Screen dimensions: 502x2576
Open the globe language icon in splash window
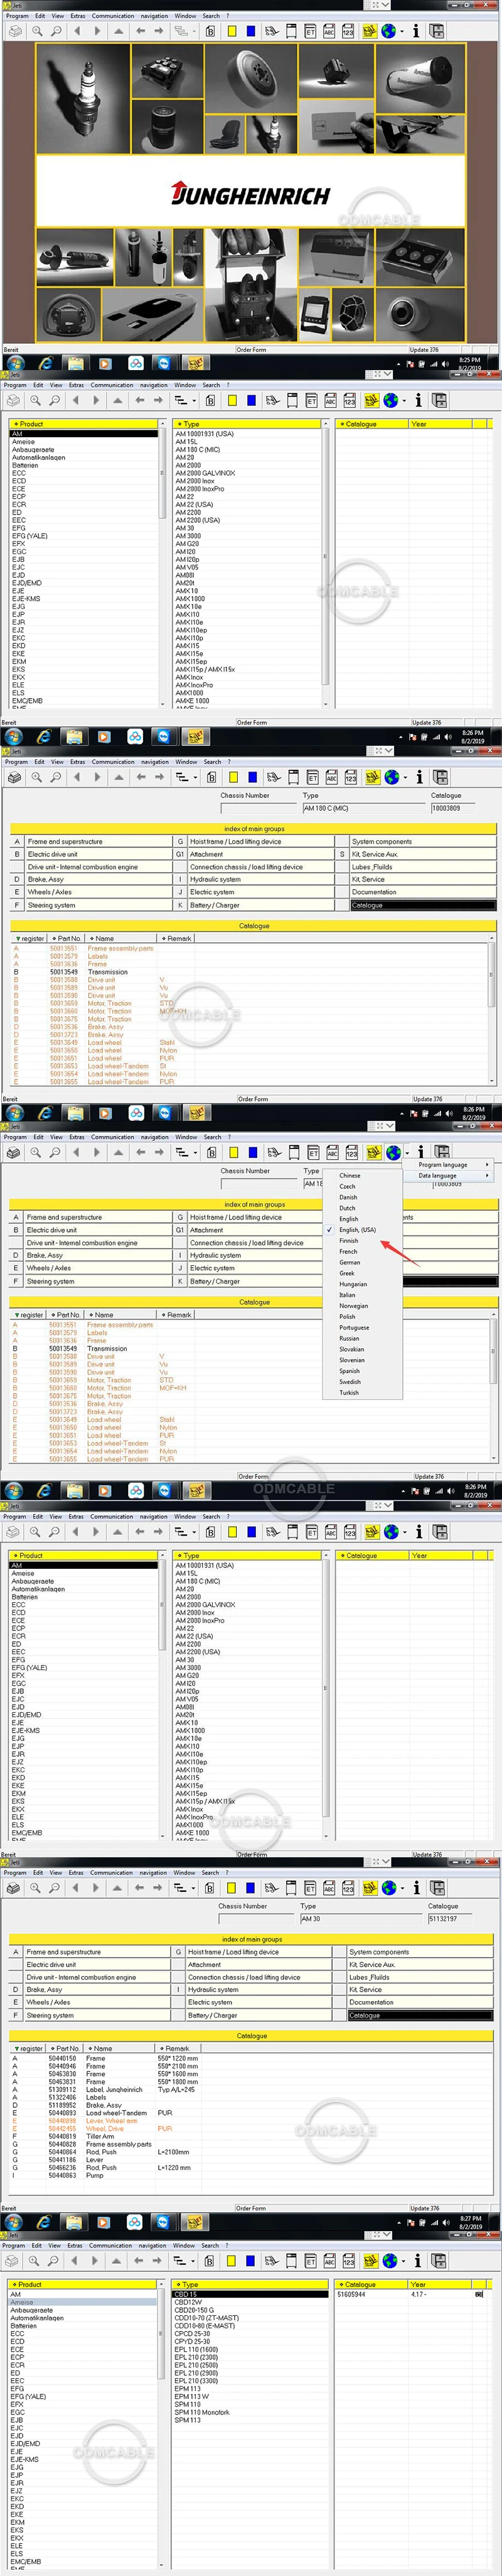pos(389,32)
